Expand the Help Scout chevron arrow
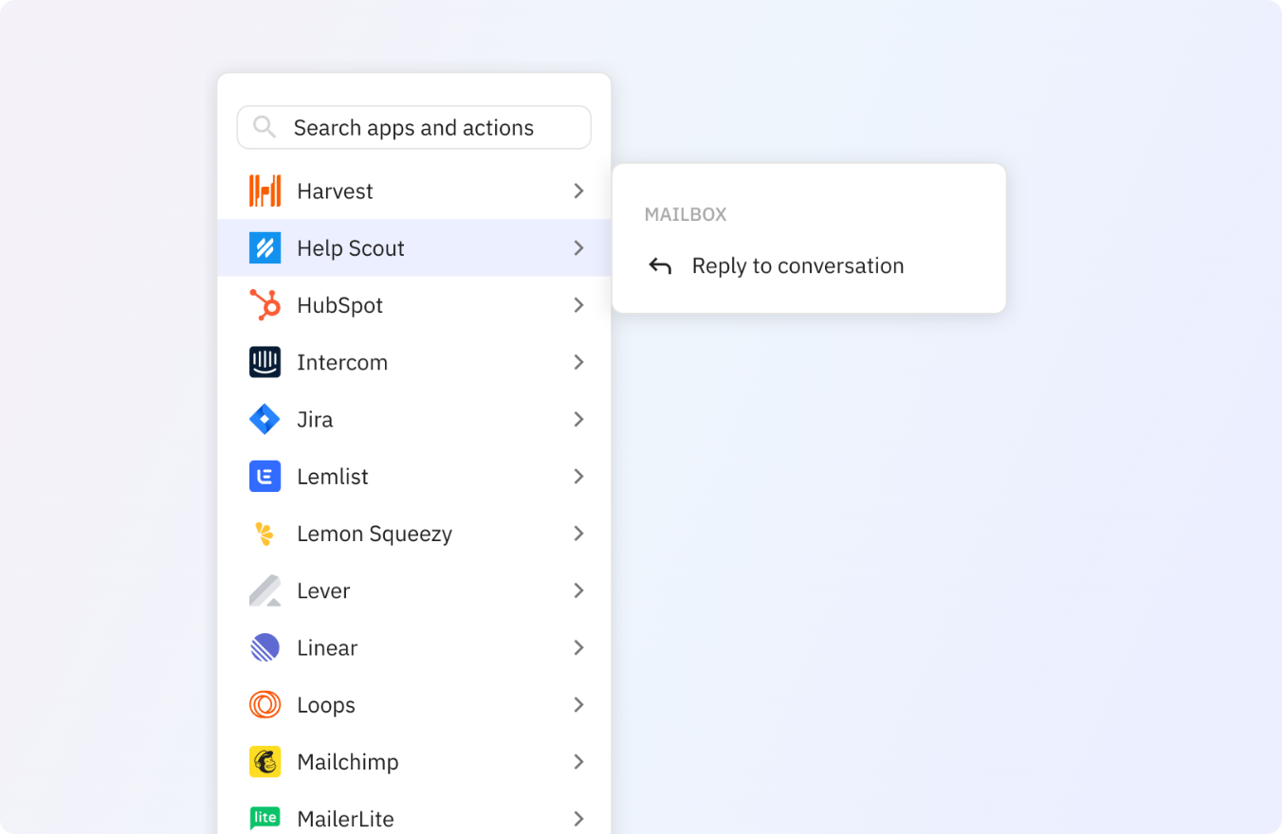Screen dimensions: 1282x834 point(578,248)
